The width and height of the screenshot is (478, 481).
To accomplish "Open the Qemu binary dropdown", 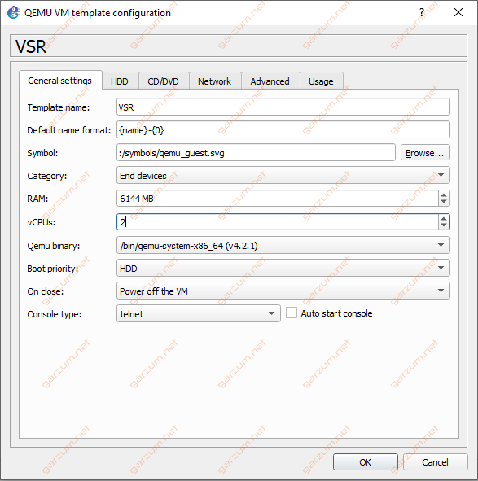I will [283, 245].
